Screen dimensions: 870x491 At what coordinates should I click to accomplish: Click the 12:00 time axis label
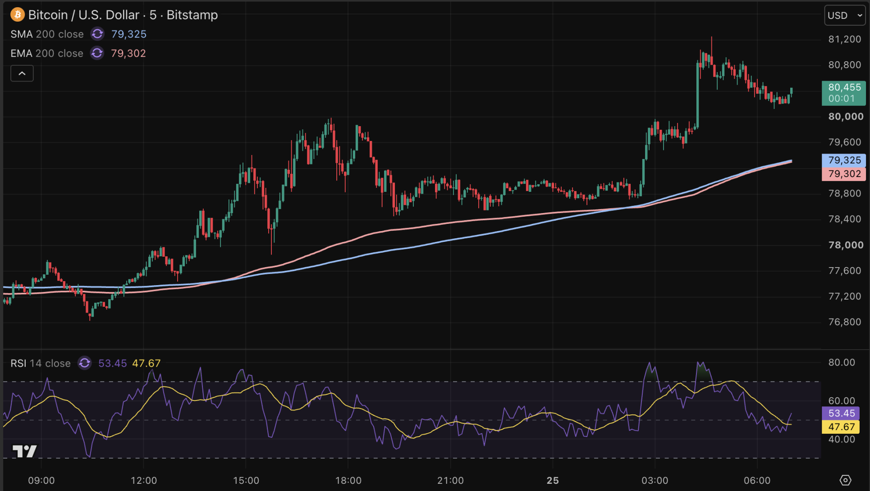[144, 481]
